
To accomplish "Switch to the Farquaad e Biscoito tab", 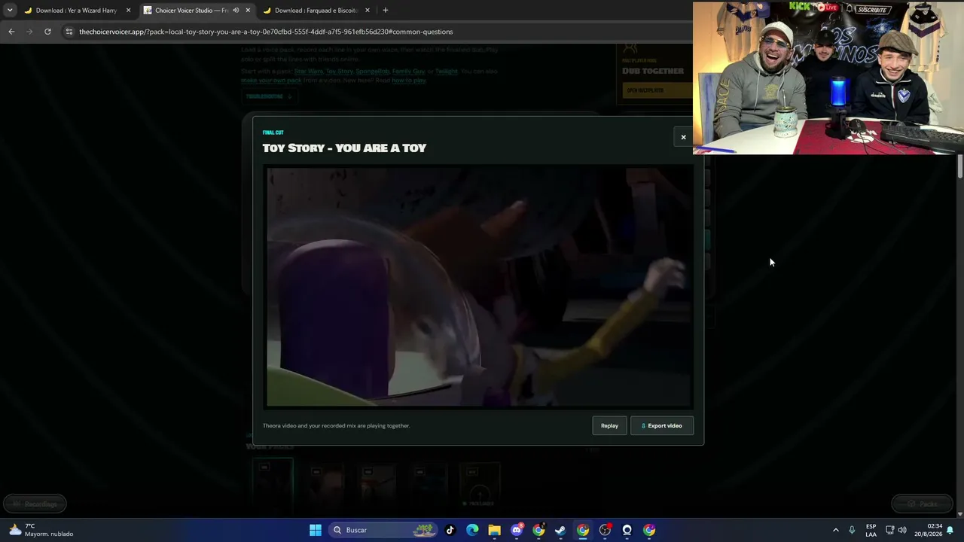I will pos(316,11).
